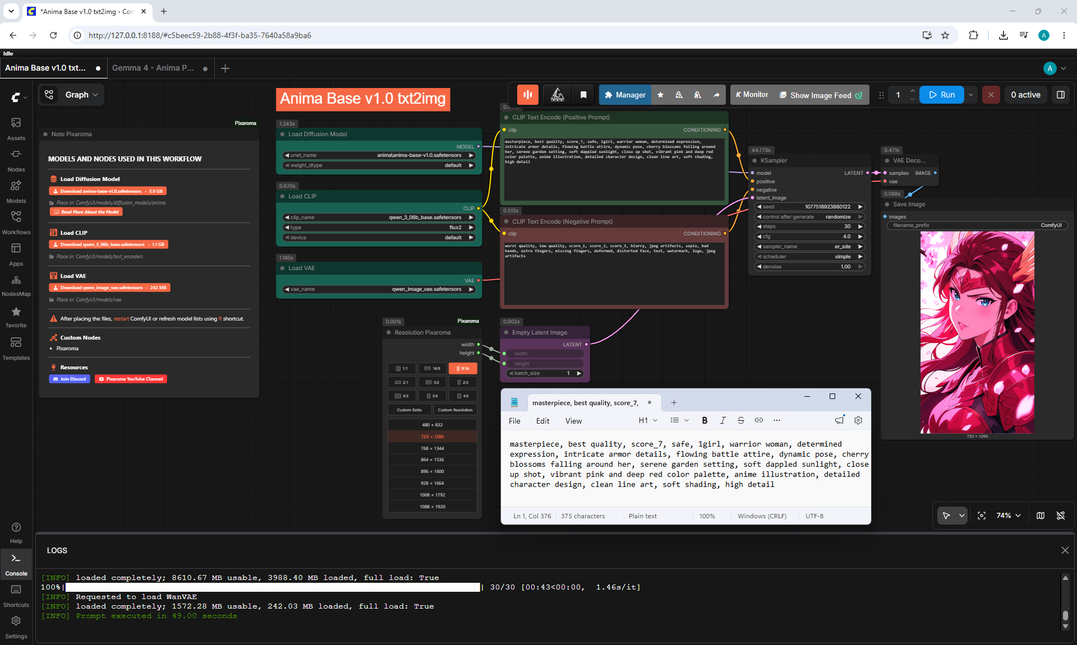Click Join Discord link in notes
Image resolution: width=1077 pixels, height=645 pixels.
click(x=70, y=379)
